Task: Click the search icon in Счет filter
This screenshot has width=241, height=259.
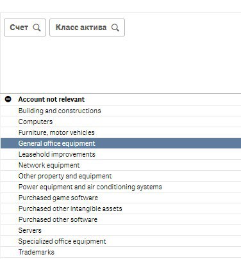Action: [37, 27]
